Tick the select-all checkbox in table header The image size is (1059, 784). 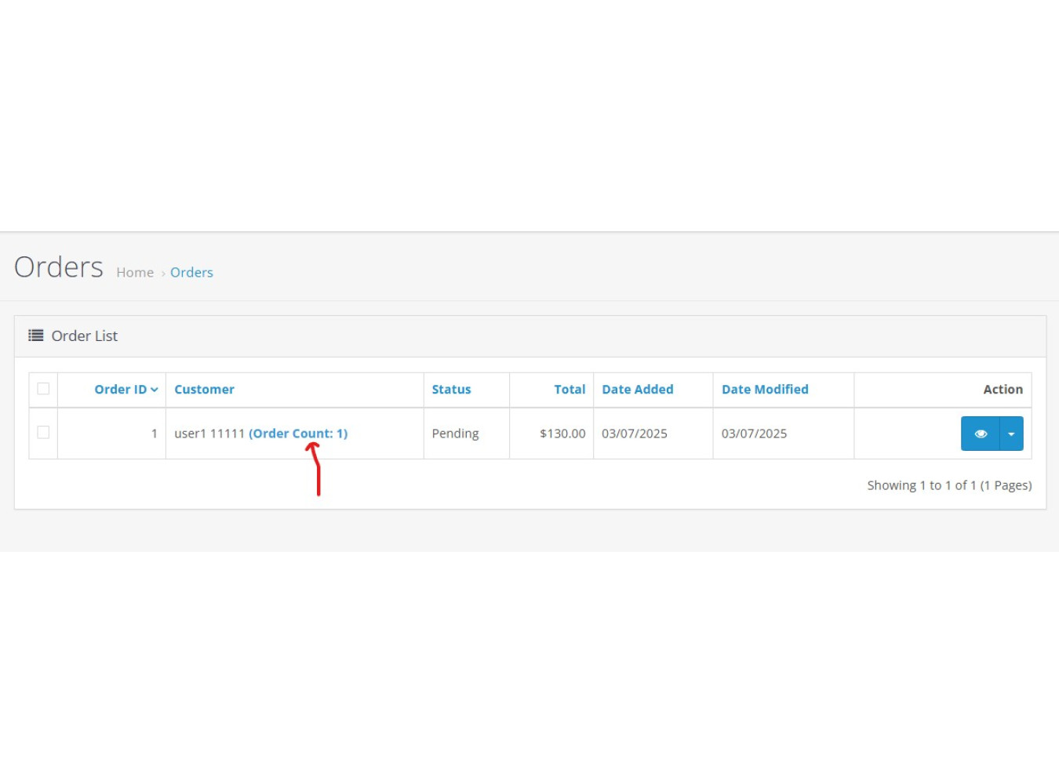coord(43,389)
